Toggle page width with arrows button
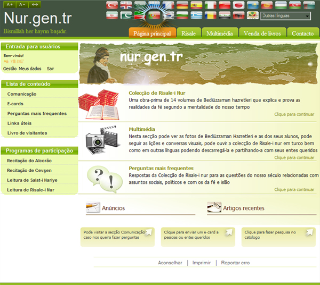320x285 pixels. (x=35, y=4)
